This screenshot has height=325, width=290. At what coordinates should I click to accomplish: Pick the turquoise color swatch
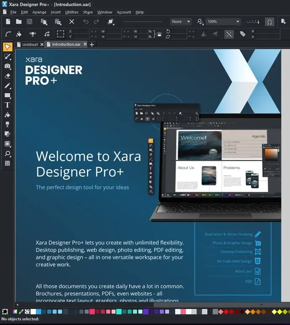(x=119, y=312)
